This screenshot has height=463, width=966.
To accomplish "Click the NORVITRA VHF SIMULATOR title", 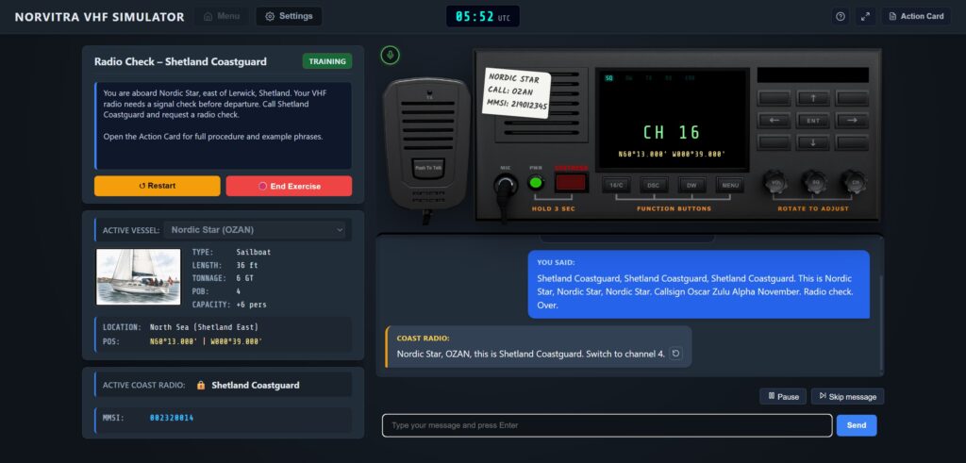I will (x=100, y=17).
